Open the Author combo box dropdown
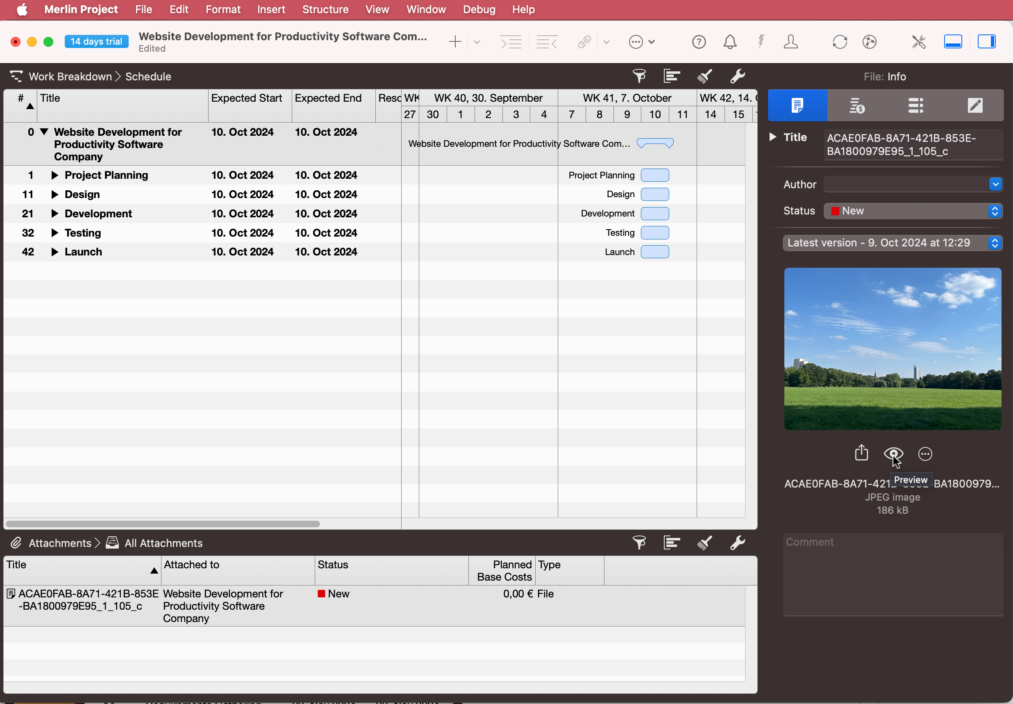1013x704 pixels. [995, 185]
